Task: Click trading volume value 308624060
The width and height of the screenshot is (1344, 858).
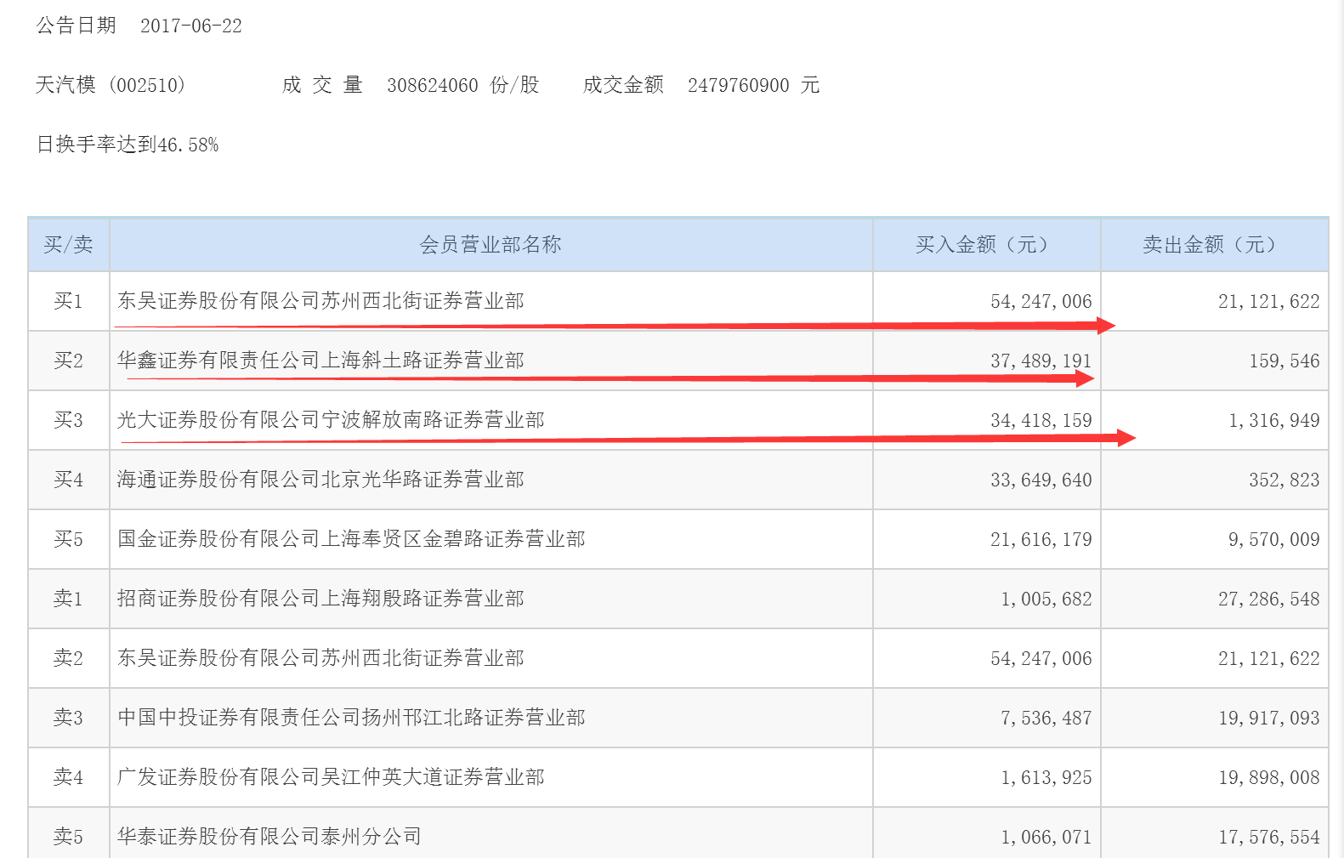Action: (x=433, y=85)
